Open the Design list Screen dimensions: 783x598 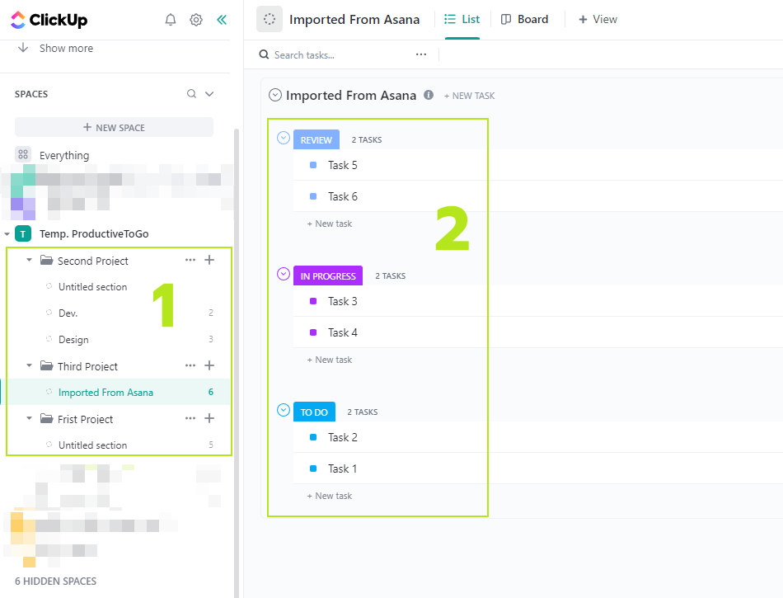(73, 340)
